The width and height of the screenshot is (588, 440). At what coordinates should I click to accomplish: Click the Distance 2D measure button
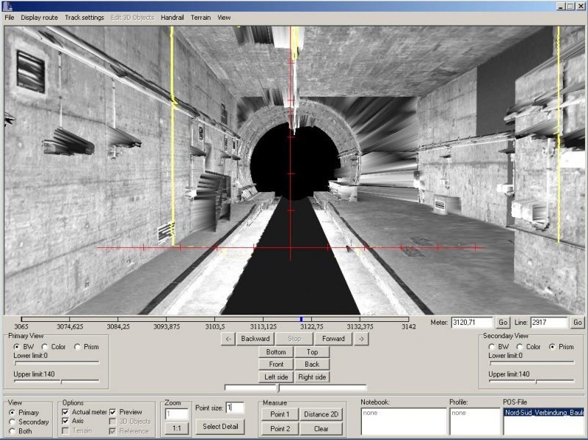click(x=321, y=414)
